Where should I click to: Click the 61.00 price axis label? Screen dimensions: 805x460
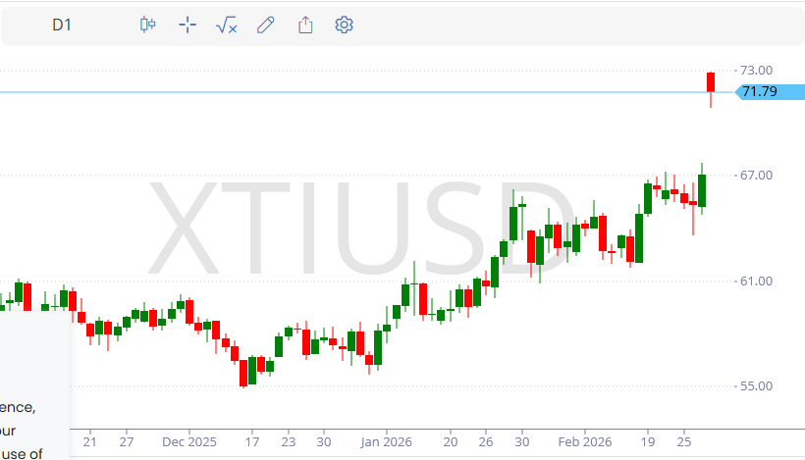tap(756, 281)
